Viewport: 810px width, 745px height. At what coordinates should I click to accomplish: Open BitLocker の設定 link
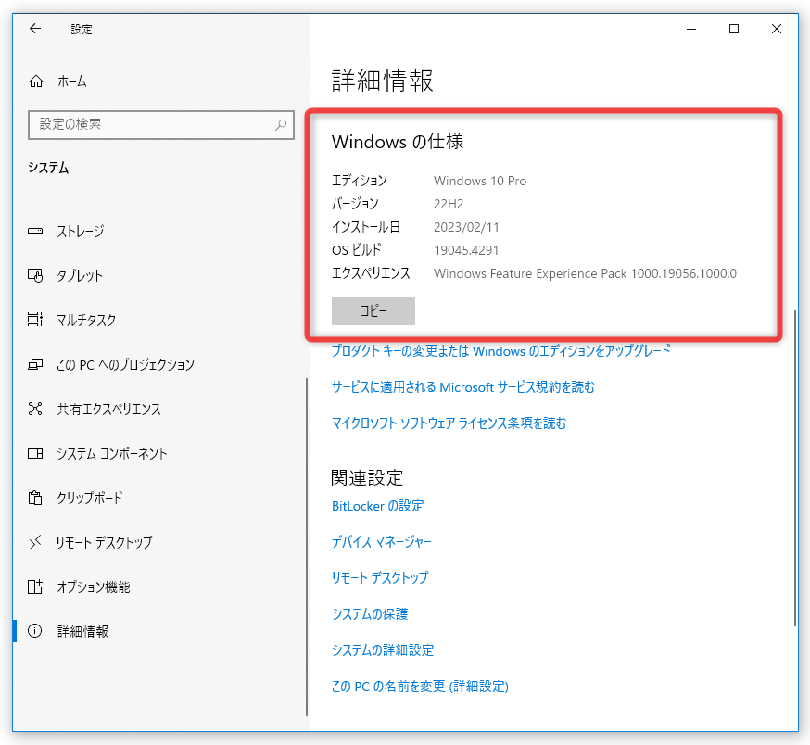point(377,506)
